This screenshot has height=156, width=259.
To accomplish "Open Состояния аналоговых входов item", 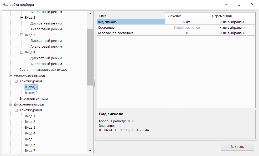I will (x=43, y=70).
